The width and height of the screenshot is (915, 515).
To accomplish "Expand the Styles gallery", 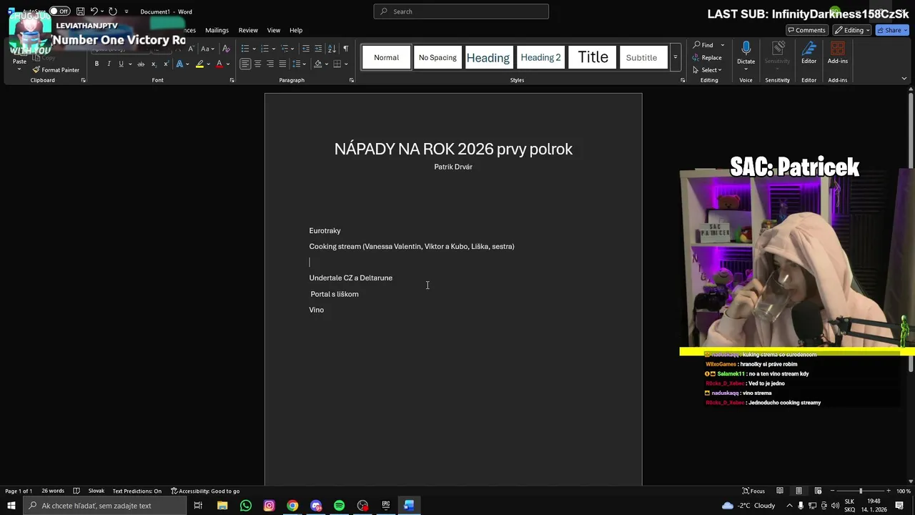I will click(675, 57).
